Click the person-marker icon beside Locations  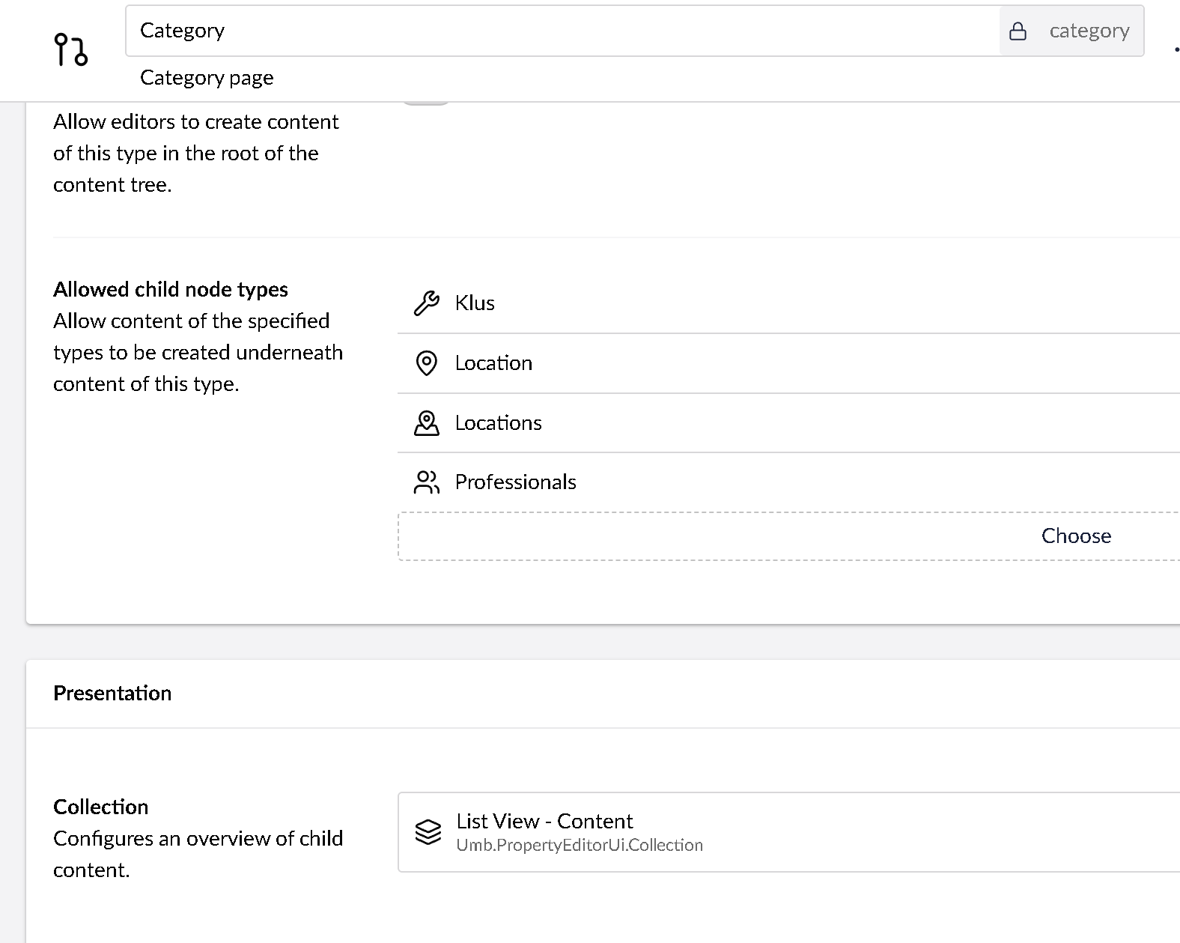pyautogui.click(x=427, y=423)
